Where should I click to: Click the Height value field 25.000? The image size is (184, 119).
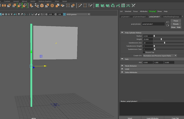point(148,39)
